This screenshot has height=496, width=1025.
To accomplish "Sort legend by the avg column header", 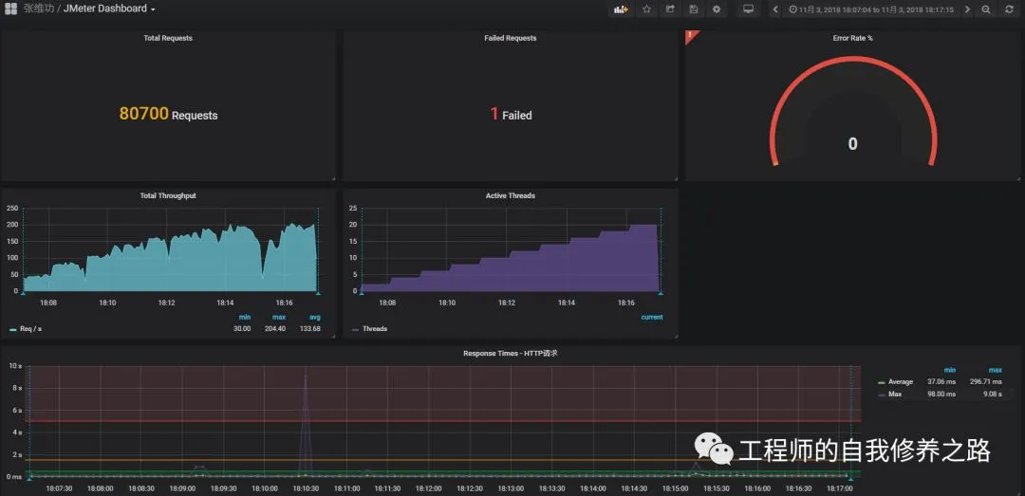I will point(315,317).
